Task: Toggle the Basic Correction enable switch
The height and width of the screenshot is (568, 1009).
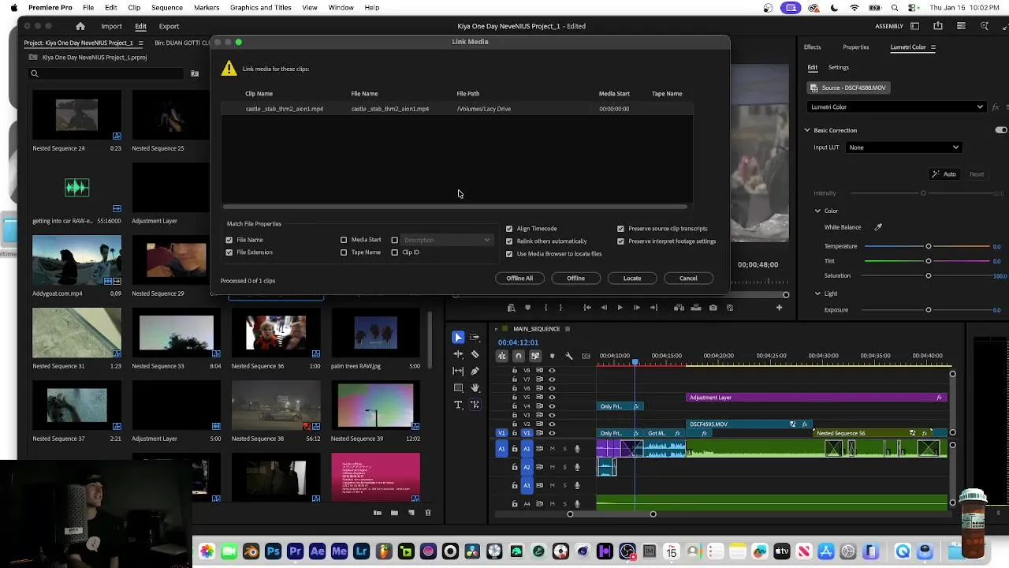Action: [1001, 130]
